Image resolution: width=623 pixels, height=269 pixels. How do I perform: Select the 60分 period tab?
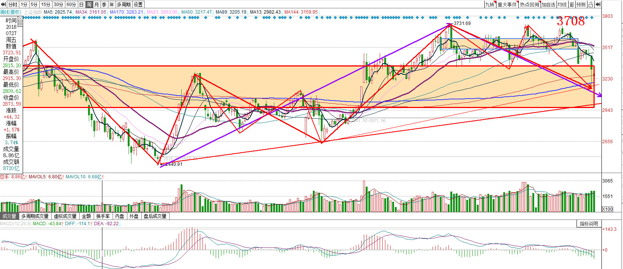pos(71,5)
